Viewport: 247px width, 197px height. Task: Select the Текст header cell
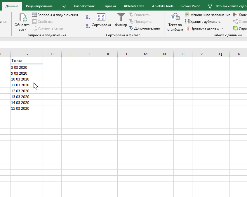[26, 61]
